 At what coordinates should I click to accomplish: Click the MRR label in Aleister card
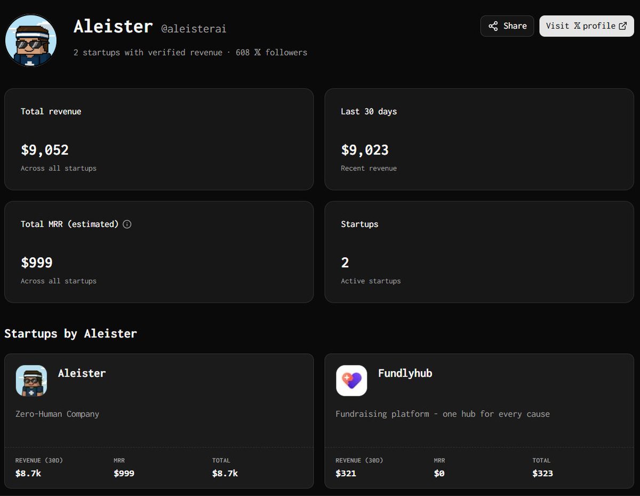(x=119, y=460)
